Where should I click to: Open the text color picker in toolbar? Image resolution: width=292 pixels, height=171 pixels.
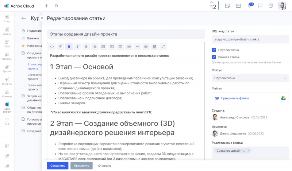154,47
